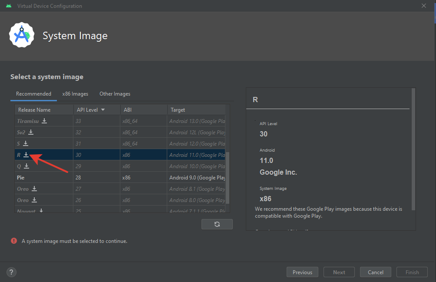Download the Sv2 system image

(31, 132)
